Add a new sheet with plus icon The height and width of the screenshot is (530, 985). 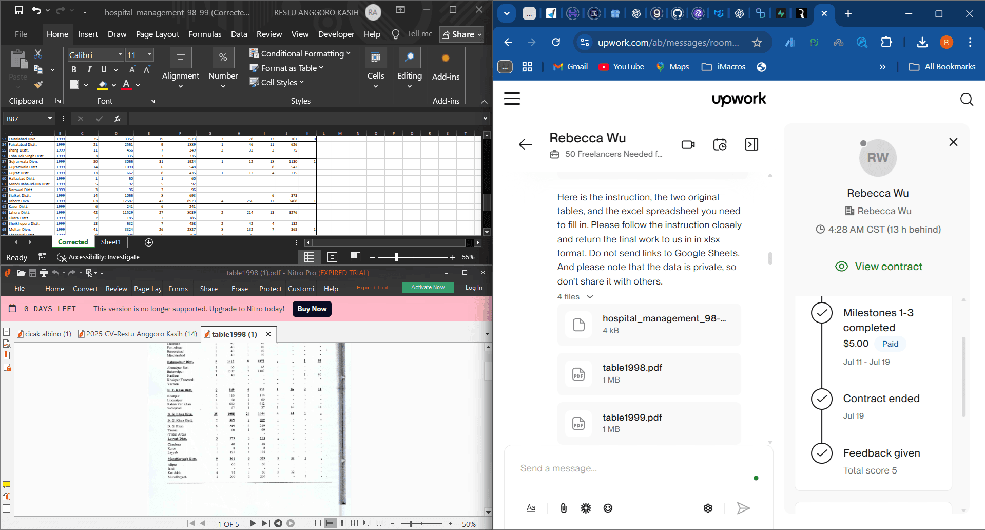(x=149, y=242)
